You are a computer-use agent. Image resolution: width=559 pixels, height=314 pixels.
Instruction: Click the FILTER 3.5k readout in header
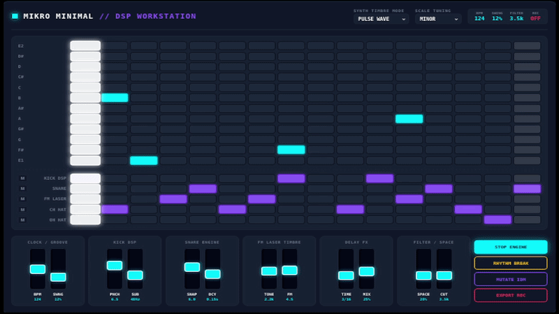point(516,16)
